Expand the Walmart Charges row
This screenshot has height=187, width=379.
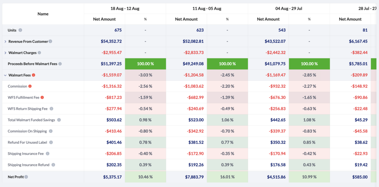pos(5,52)
